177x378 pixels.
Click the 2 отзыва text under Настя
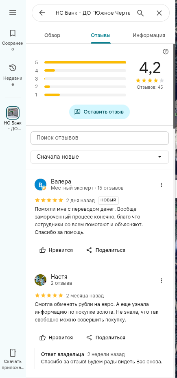tap(61, 283)
